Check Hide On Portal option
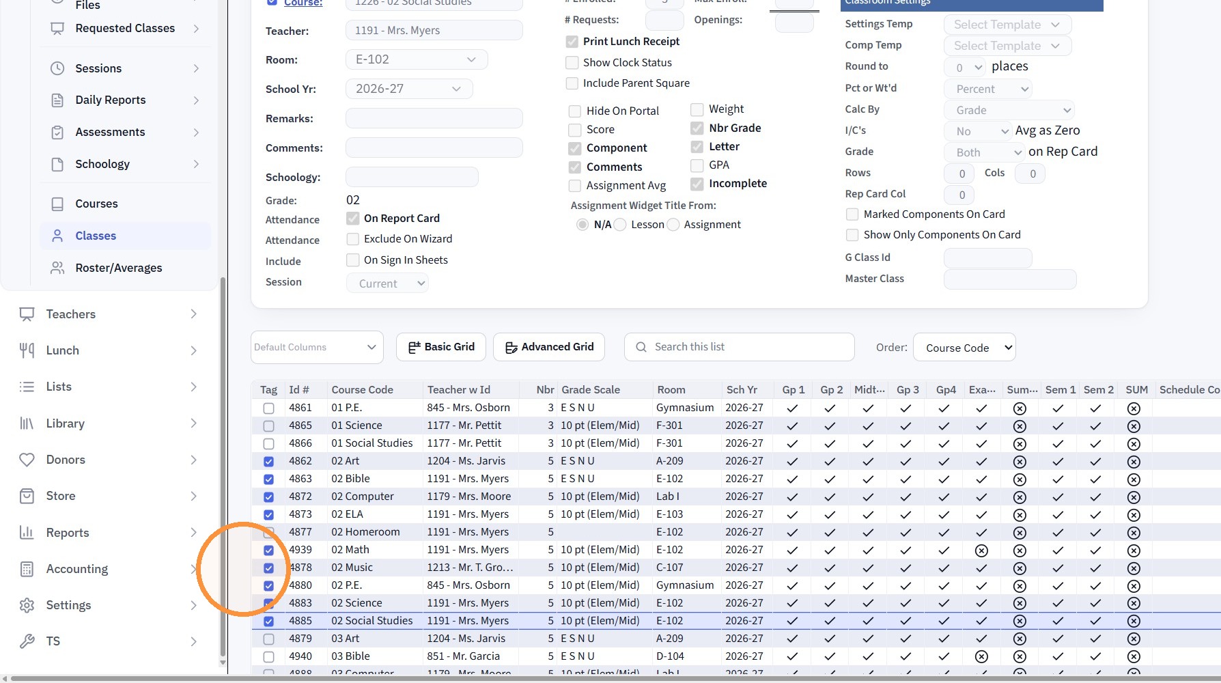 [x=575, y=111]
